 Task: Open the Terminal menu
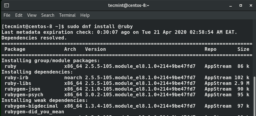[x=67, y=15]
